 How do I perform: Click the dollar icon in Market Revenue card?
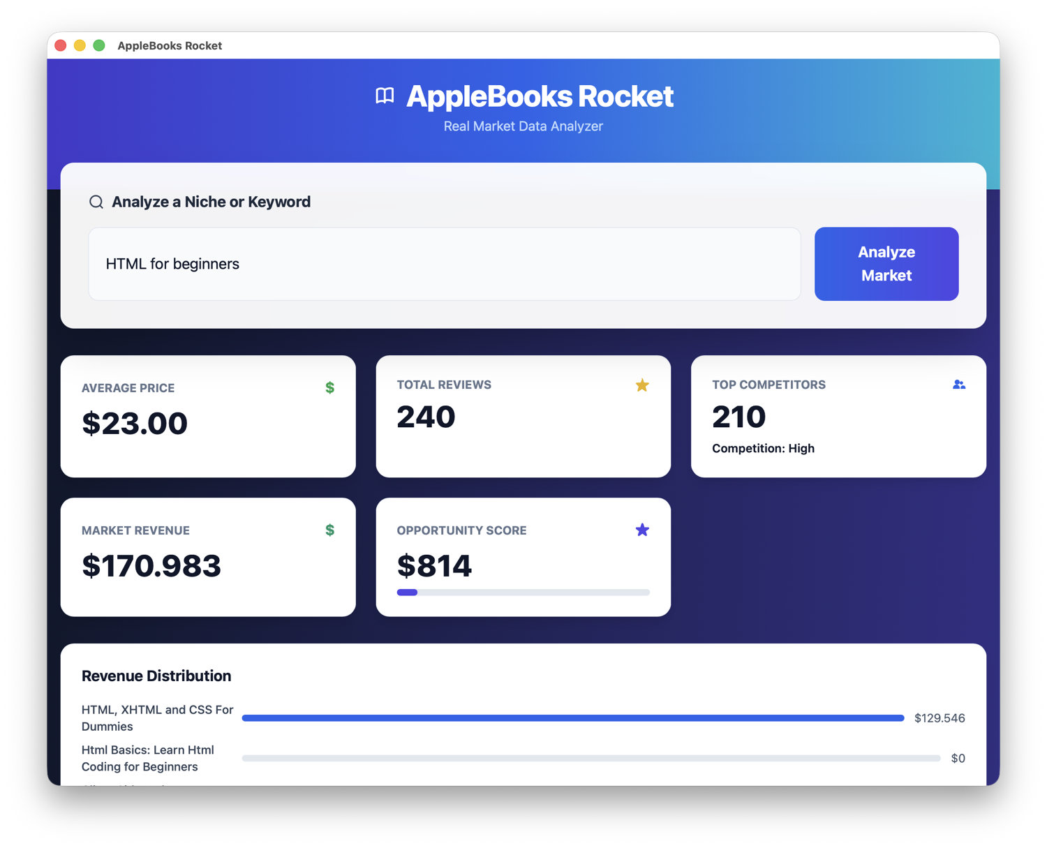[329, 530]
